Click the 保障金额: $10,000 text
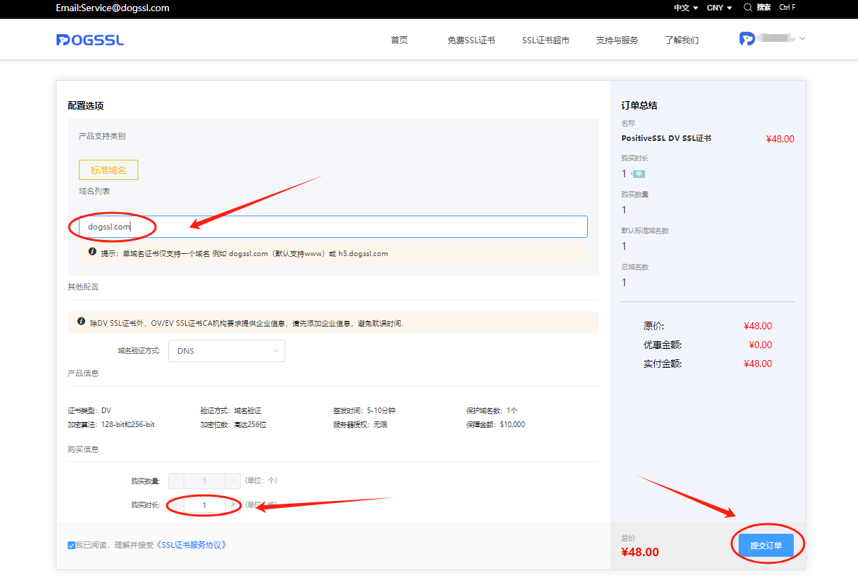 [496, 424]
